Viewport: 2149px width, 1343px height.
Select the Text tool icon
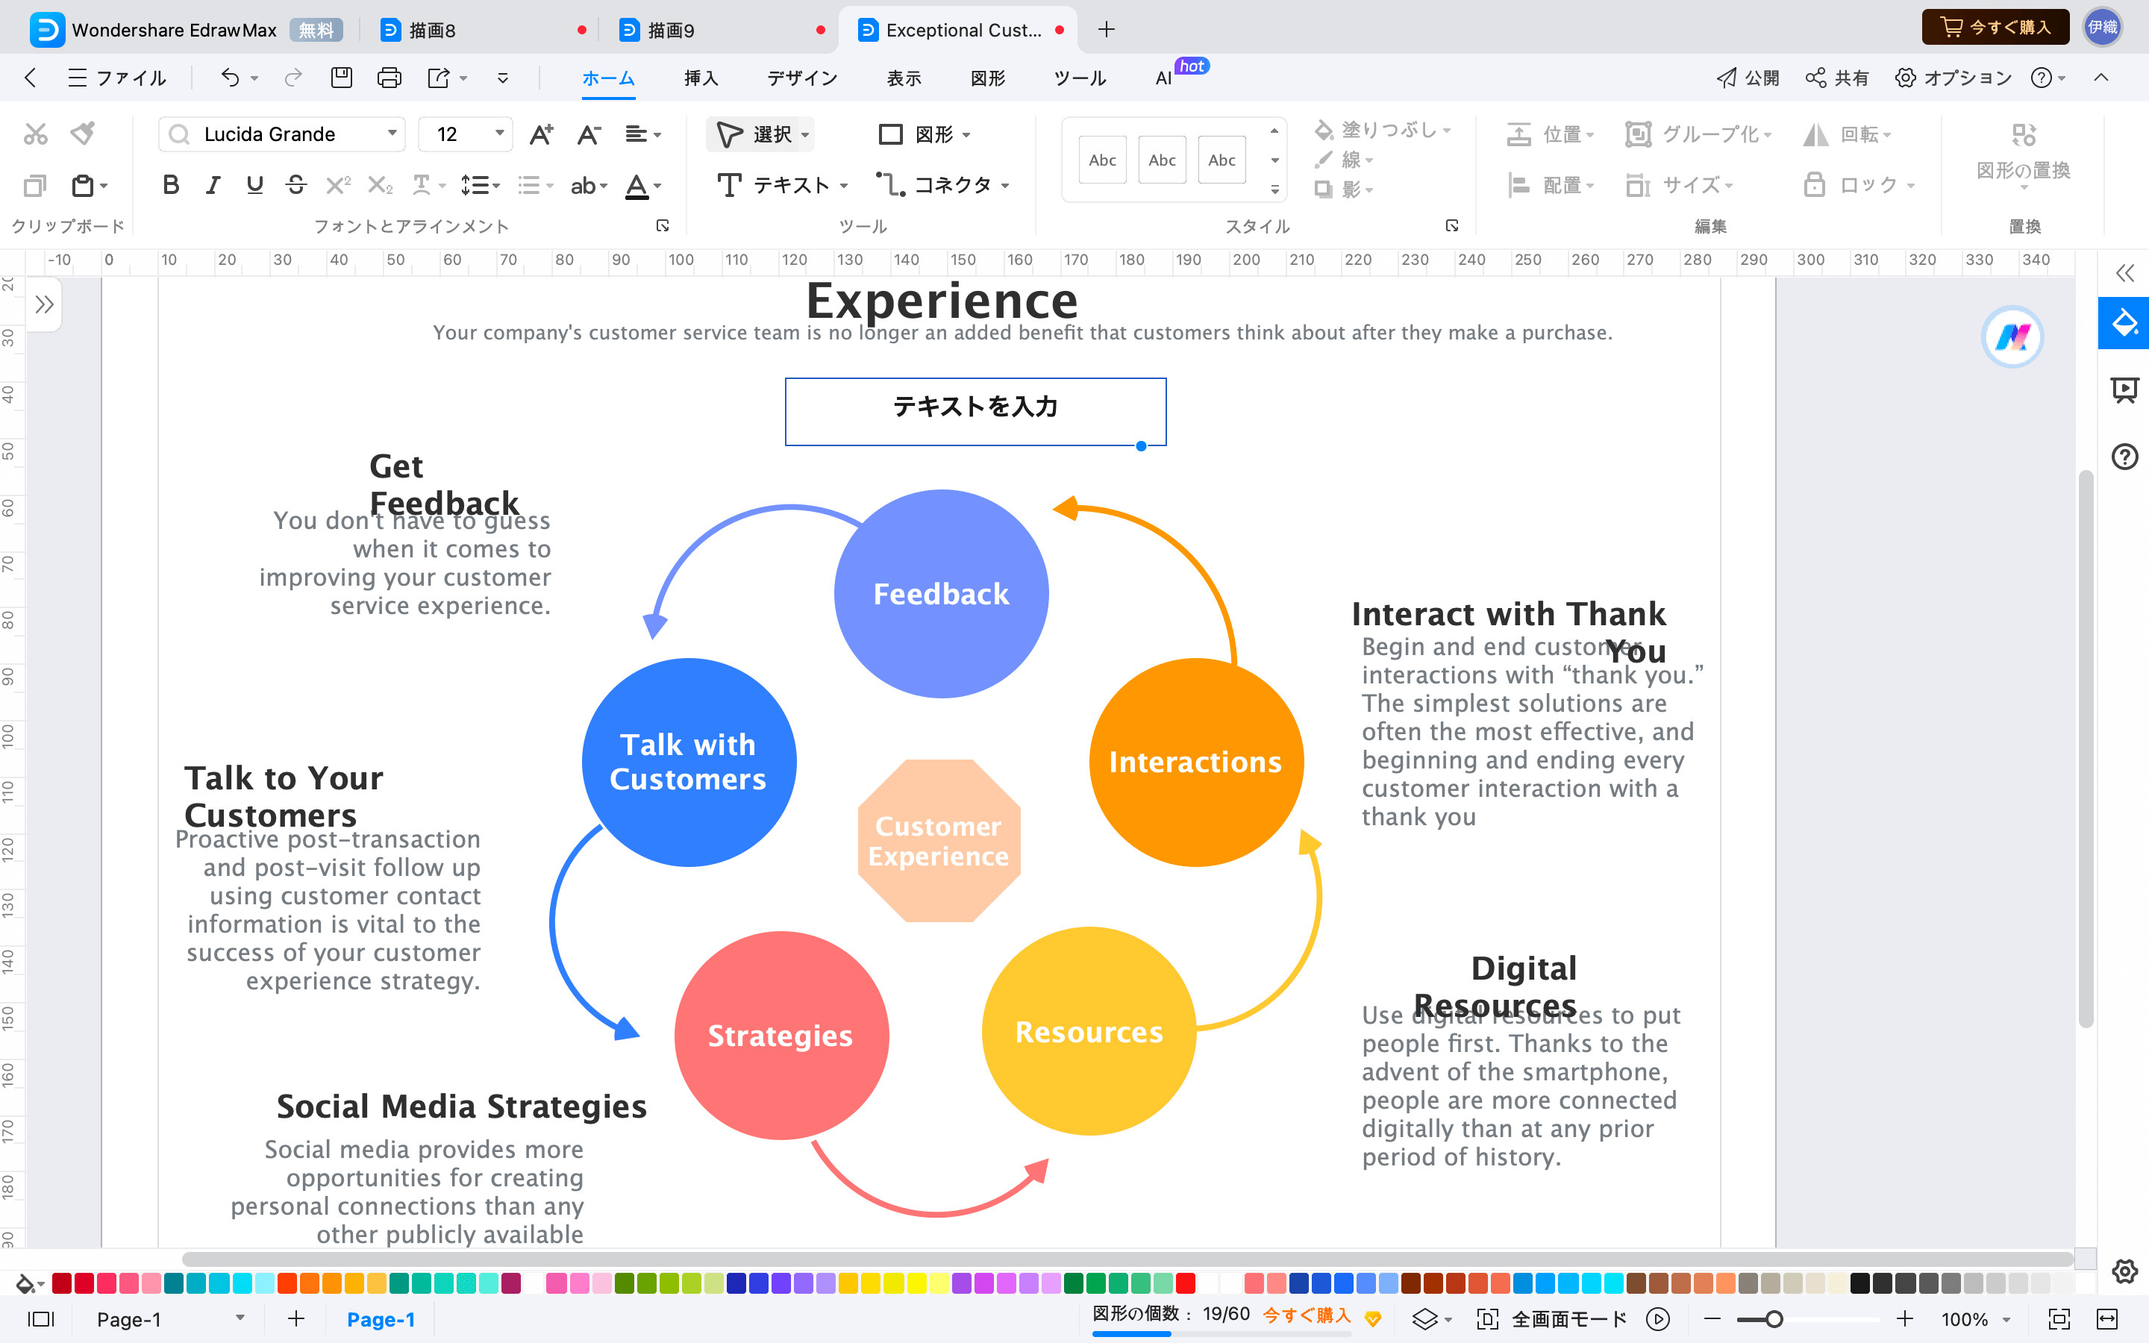point(729,184)
